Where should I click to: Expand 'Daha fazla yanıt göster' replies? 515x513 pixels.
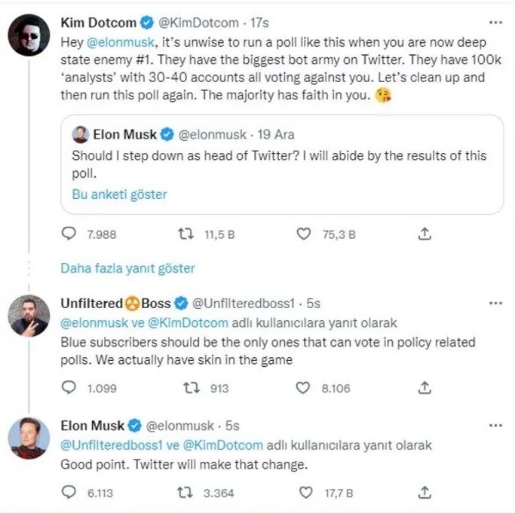(x=127, y=268)
